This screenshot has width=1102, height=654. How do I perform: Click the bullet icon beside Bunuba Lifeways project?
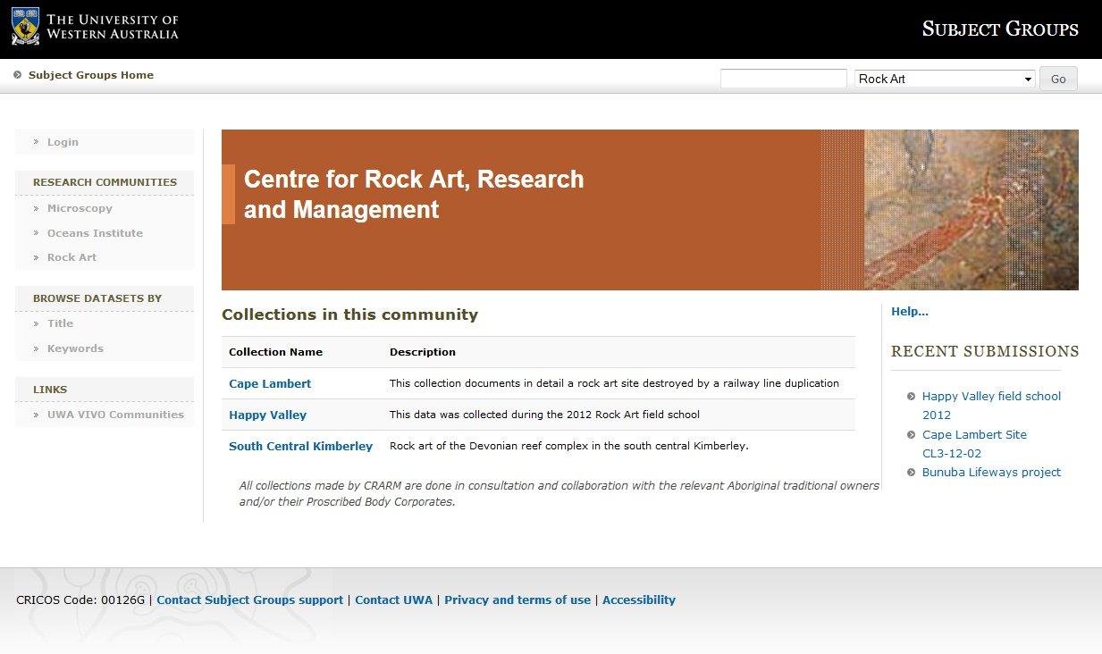911,473
